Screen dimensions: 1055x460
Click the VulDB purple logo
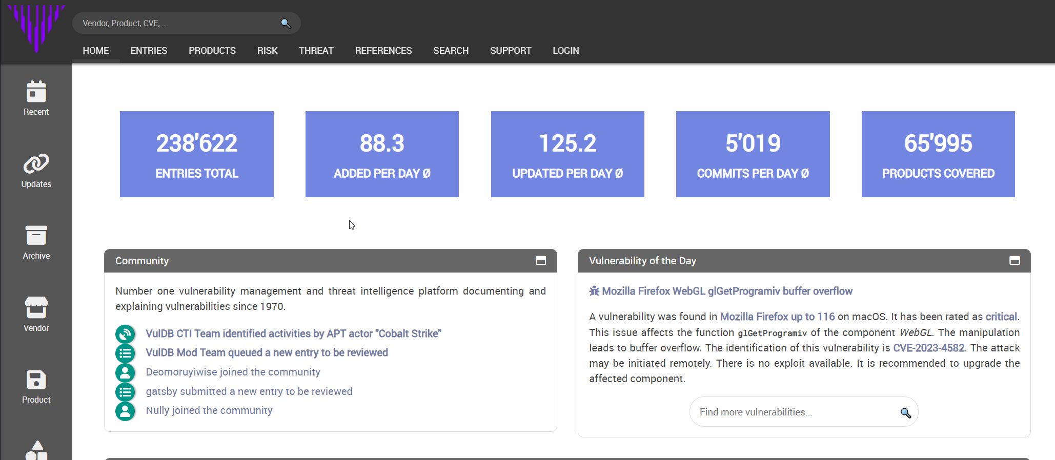tap(36, 27)
